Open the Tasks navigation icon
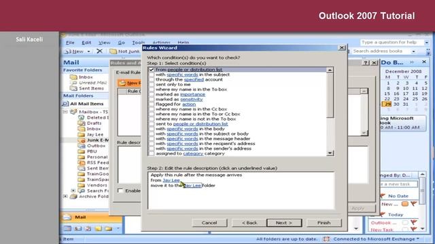435x244 pixels. tap(88, 228)
